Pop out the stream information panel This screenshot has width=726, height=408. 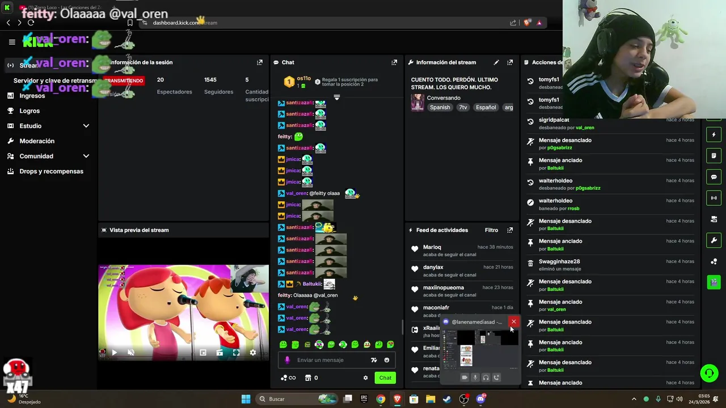tap(510, 62)
